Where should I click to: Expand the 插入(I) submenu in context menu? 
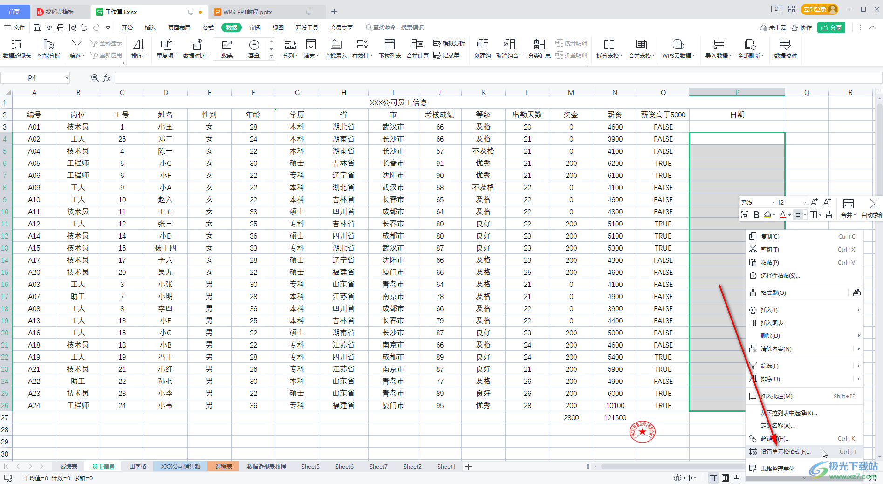click(858, 310)
